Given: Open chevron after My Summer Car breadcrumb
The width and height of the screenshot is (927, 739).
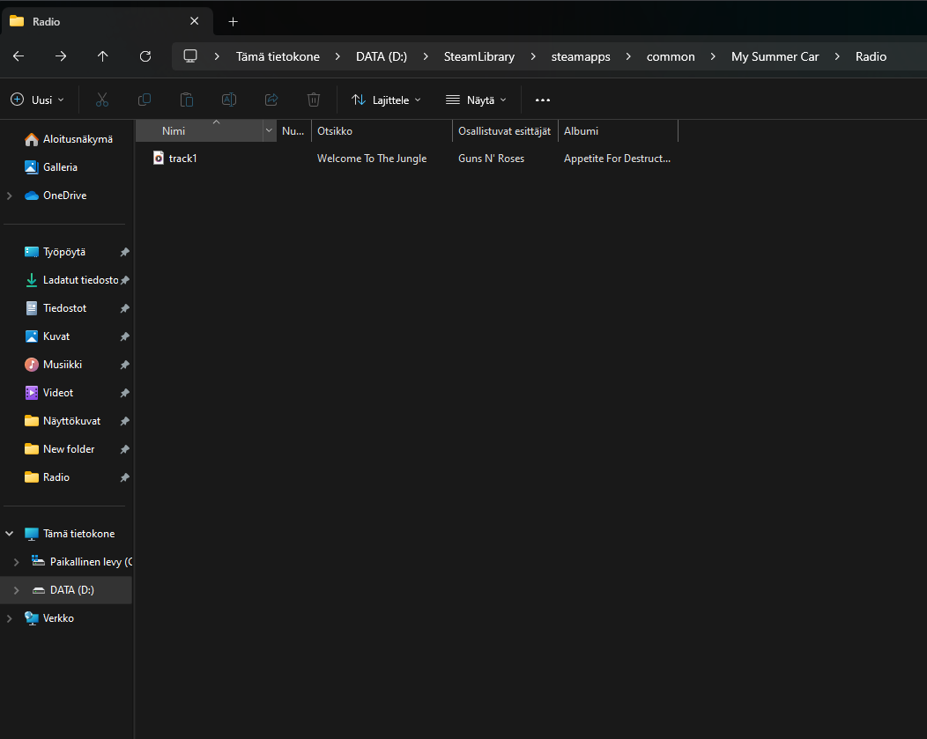Looking at the screenshot, I should tap(837, 56).
